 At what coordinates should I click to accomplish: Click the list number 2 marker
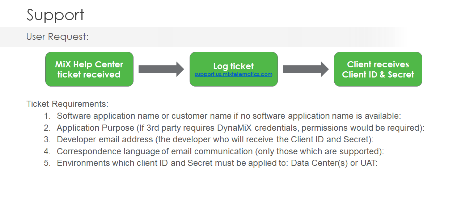click(x=47, y=128)
